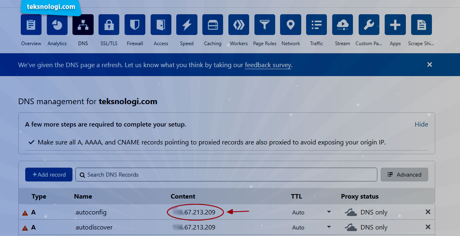
Task: Select the SSL/TLS padlock icon
Action: point(109,24)
